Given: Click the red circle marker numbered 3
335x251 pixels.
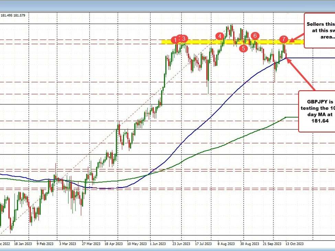Looking at the screenshot, I should click(184, 38).
